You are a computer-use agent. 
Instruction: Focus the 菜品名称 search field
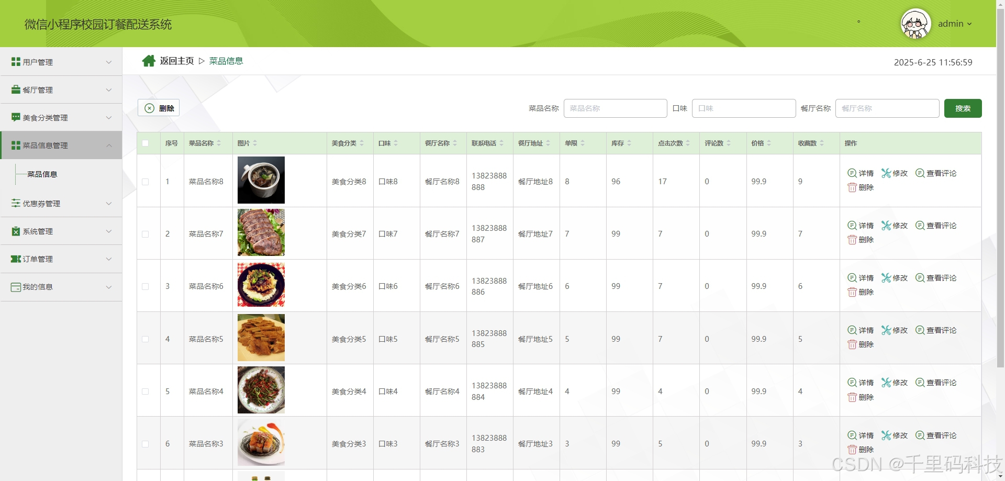pyautogui.click(x=615, y=108)
